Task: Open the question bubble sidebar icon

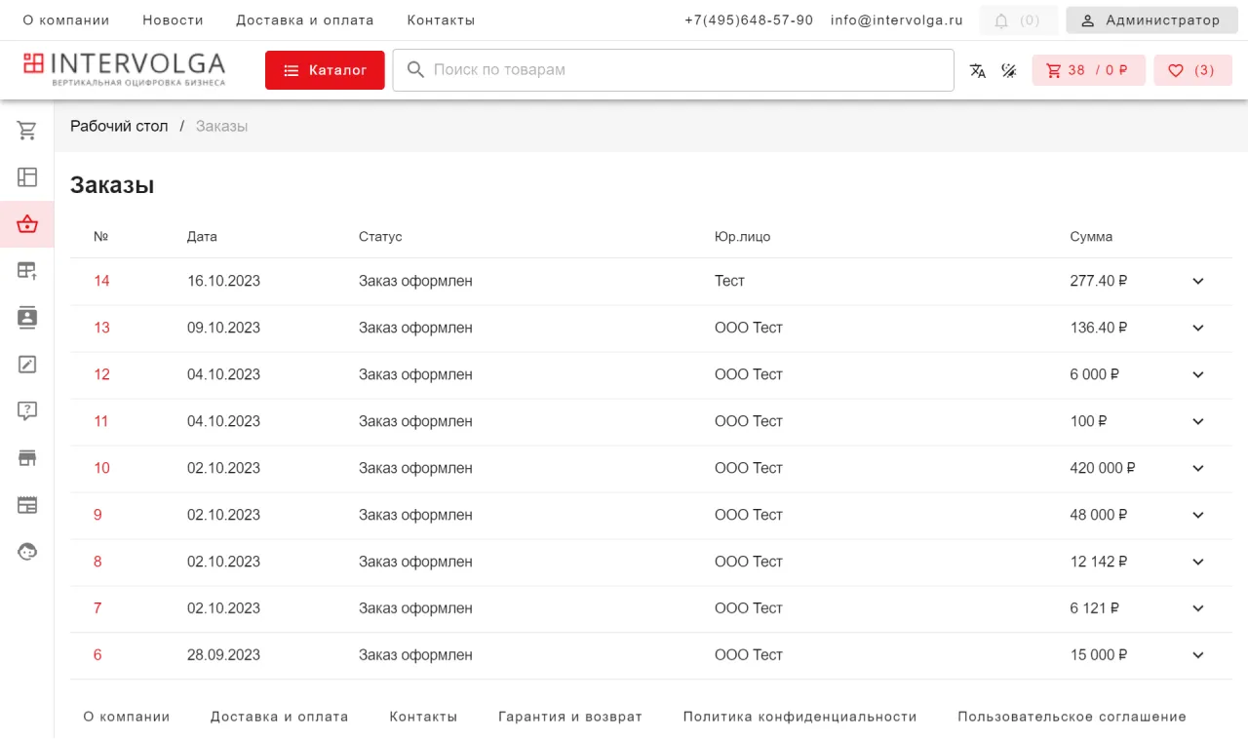Action: coord(27,411)
